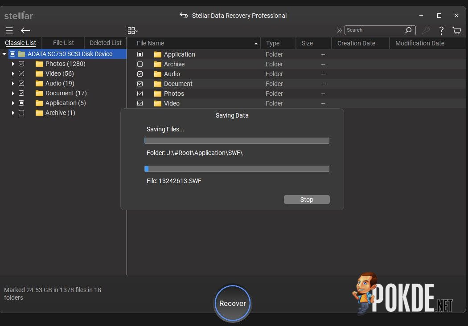The width and height of the screenshot is (468, 326).
Task: Uncheck the Video (56) tree checkbox
Action: [x=21, y=73]
